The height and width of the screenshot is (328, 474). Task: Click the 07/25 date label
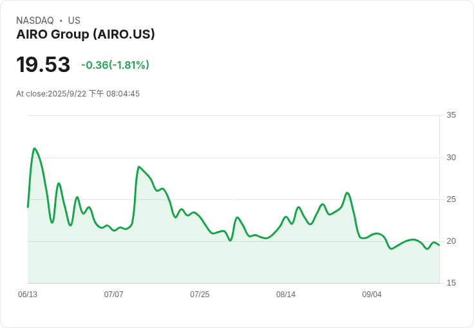click(200, 295)
